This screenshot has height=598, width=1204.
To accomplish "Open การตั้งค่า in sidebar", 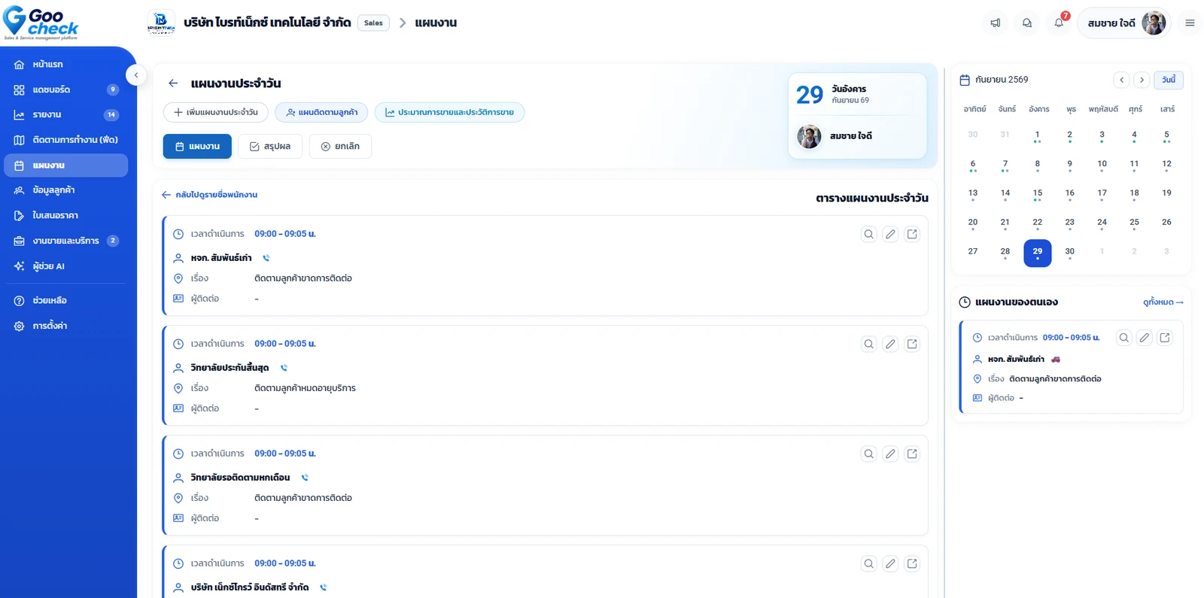I will point(66,326).
